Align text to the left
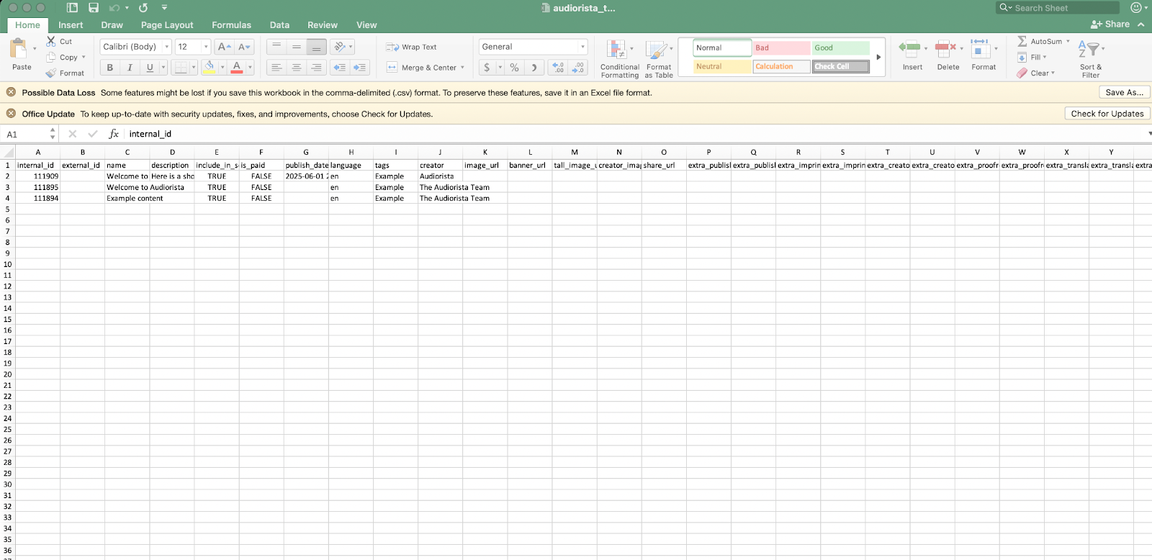 tap(276, 68)
